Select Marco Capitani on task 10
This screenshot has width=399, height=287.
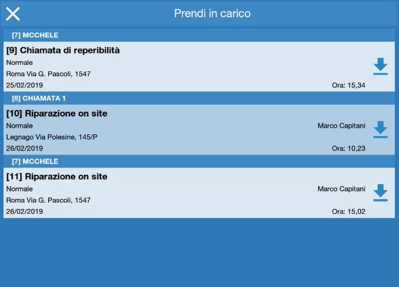342,126
